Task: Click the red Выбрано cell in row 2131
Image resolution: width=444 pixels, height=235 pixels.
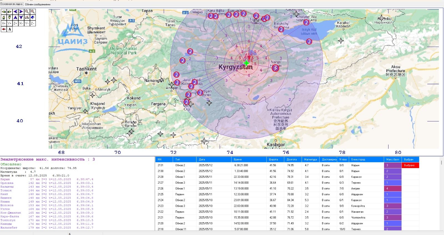Action: 410,165
